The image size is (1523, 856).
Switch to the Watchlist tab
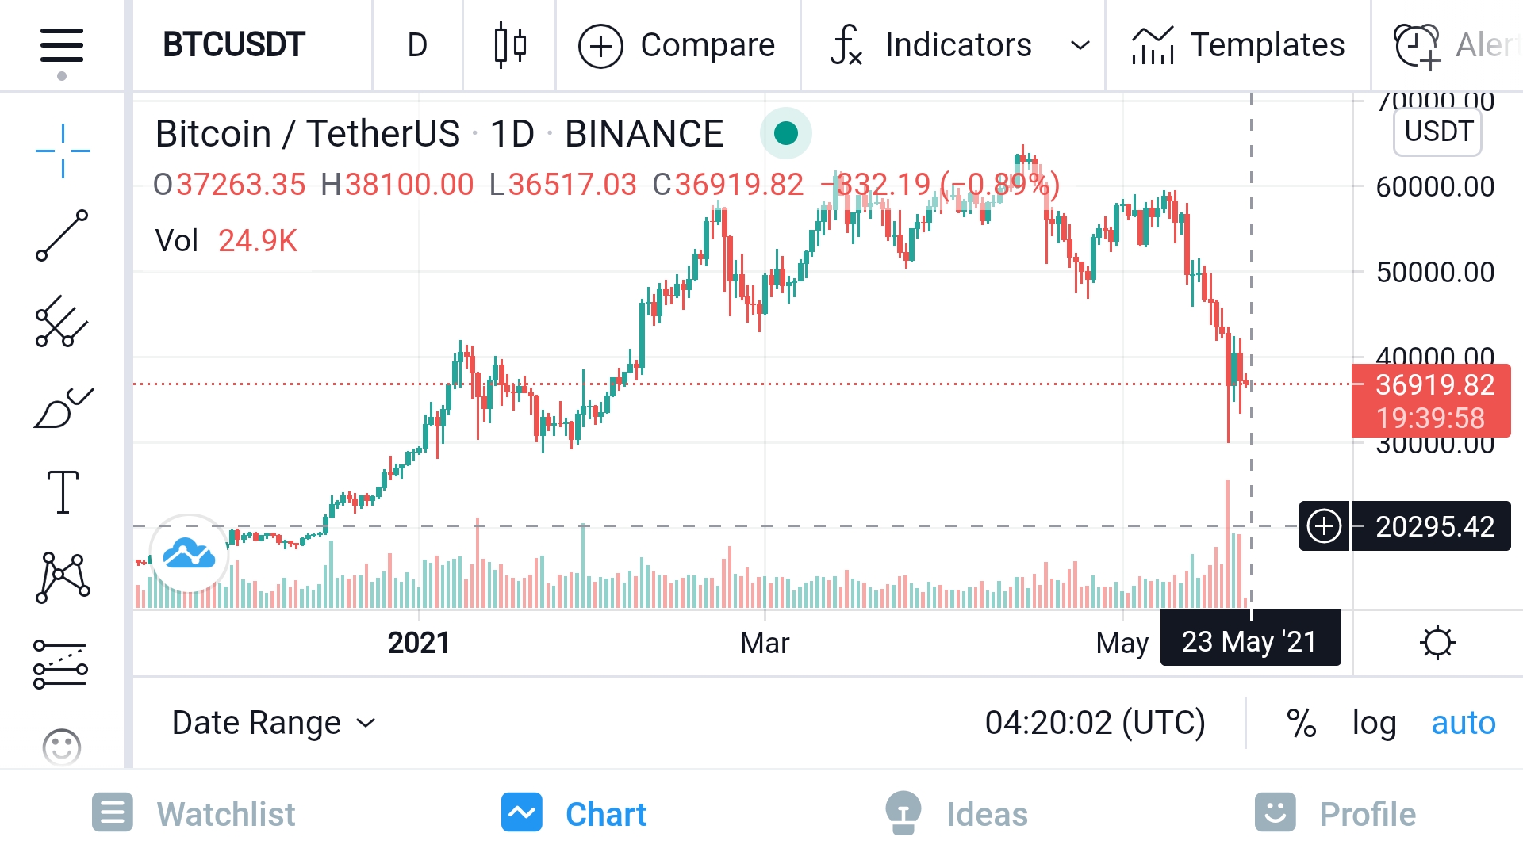(x=194, y=814)
